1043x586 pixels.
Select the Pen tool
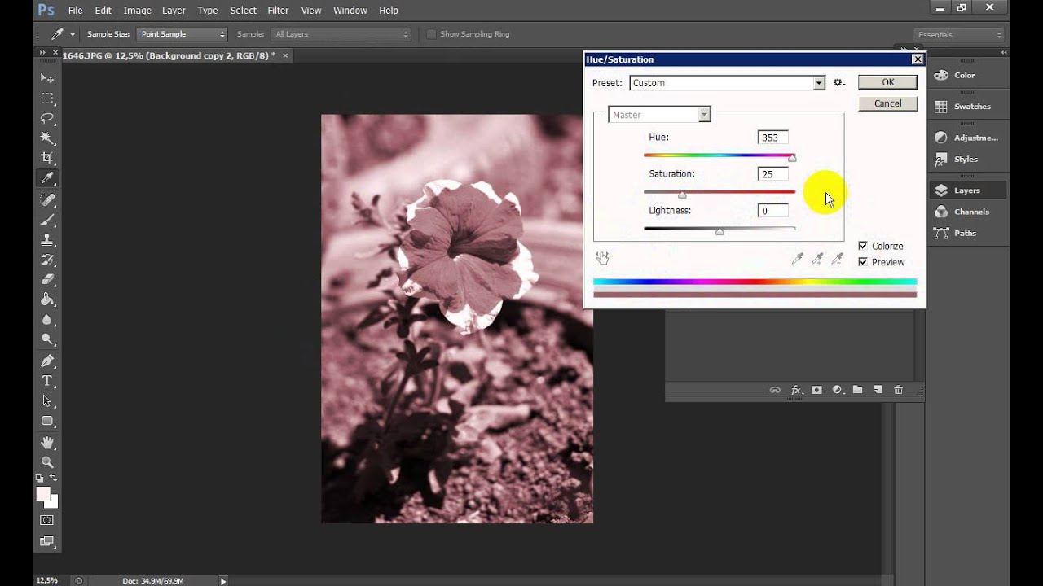[x=47, y=361]
